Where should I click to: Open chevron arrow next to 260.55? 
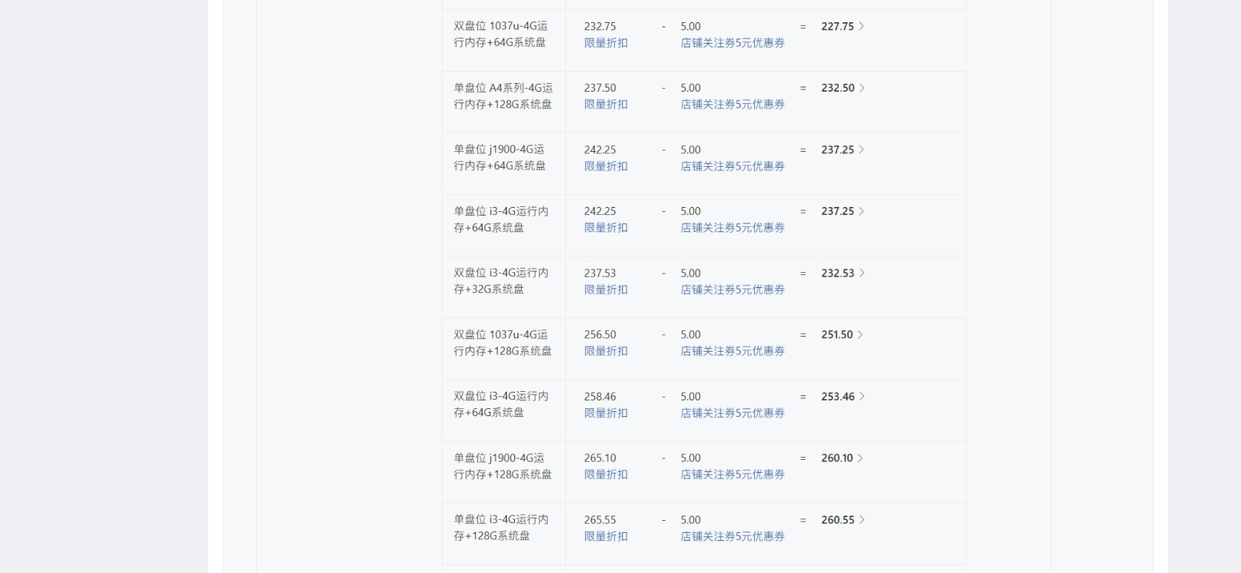point(862,520)
